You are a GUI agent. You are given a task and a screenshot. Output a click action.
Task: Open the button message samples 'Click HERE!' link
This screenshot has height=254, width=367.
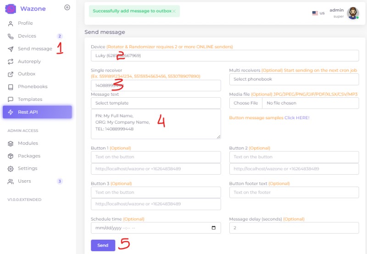(x=297, y=118)
